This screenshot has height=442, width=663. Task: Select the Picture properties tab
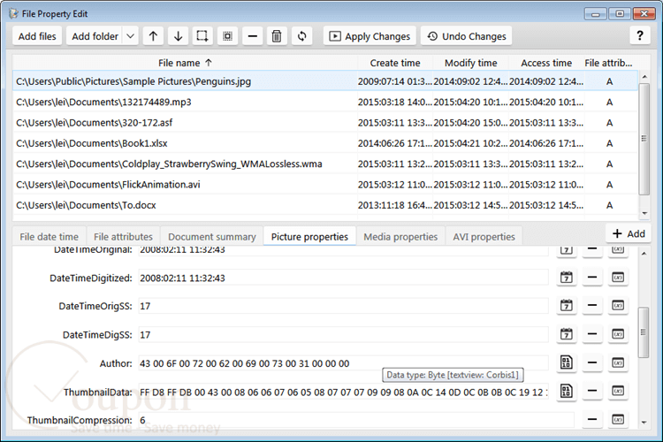[x=310, y=236]
